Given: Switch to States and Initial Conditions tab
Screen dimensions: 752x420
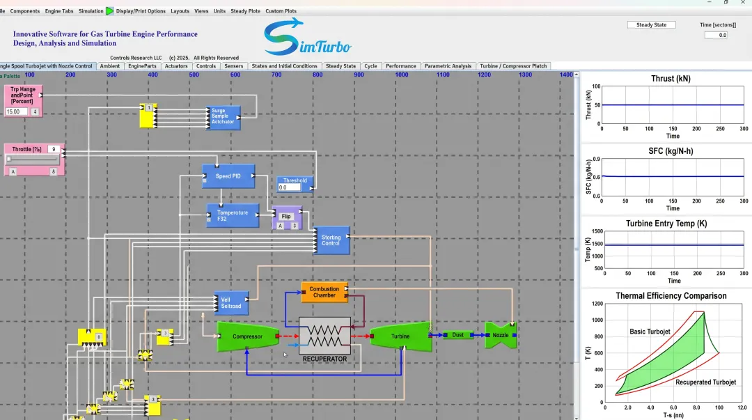Looking at the screenshot, I should pos(284,66).
